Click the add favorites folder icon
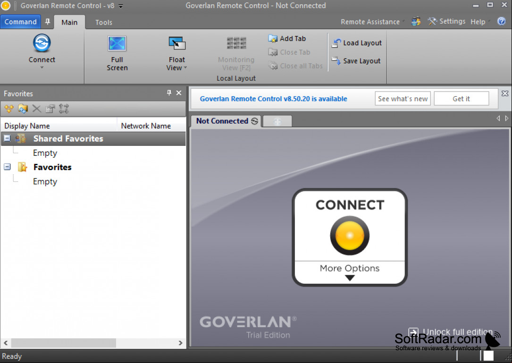Viewport: 512px width, 363px height. point(23,109)
